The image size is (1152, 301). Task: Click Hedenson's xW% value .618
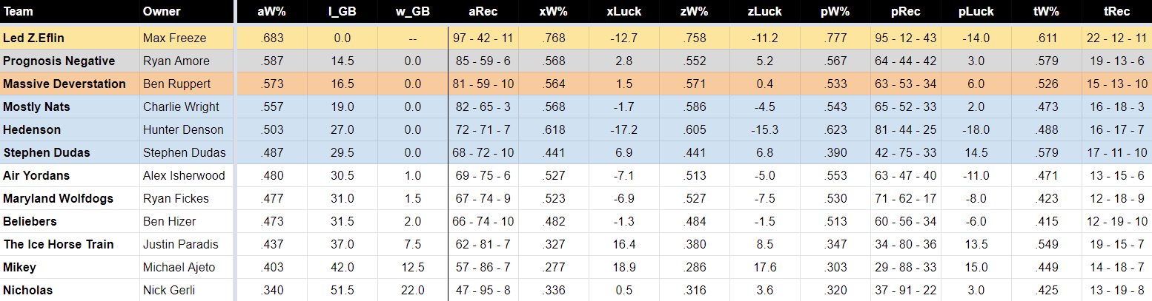(554, 129)
